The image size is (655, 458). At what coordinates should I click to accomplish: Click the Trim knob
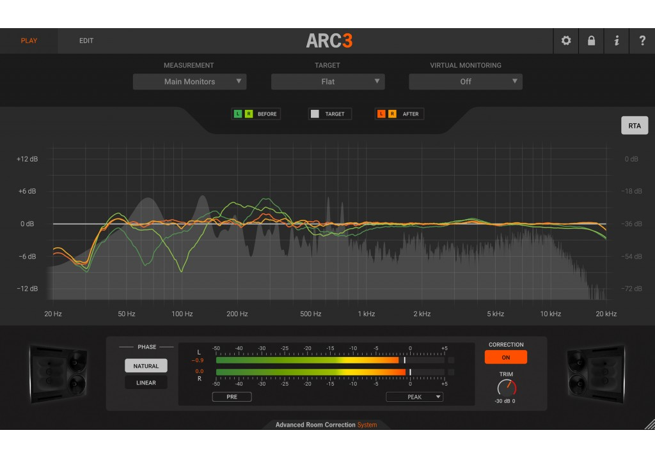point(507,388)
